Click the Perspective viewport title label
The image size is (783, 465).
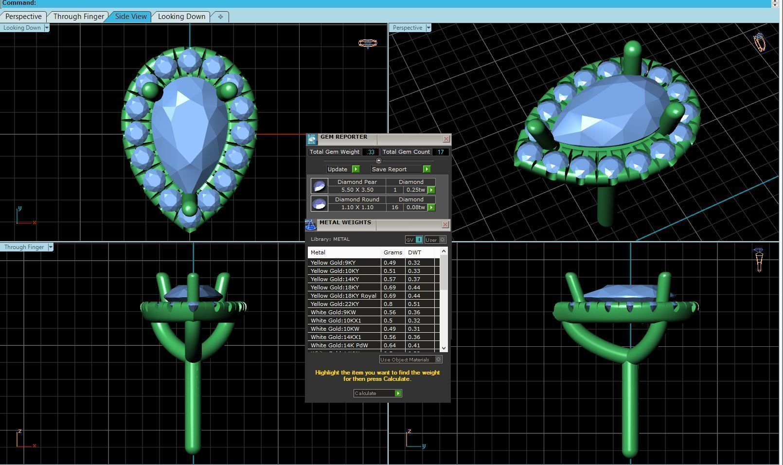tap(408, 28)
